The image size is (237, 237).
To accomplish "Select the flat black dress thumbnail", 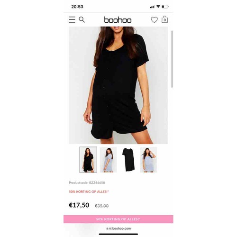I will tap(128, 160).
